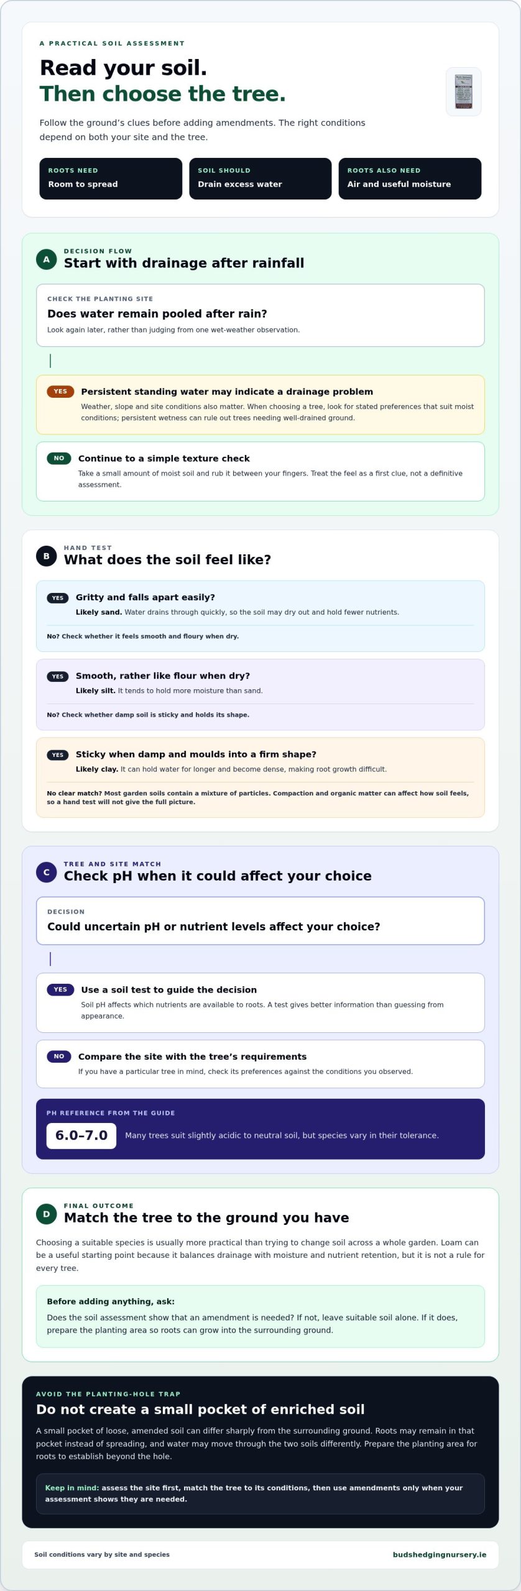Click the section D circle badge
Viewport: 521px width, 1591px height.
tap(47, 1214)
